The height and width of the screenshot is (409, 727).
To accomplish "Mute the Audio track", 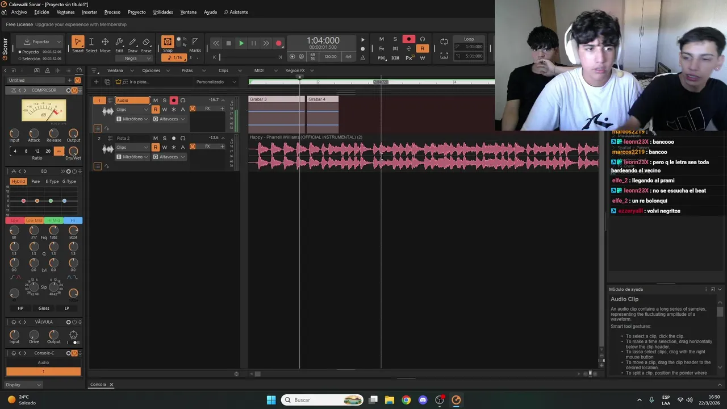I will [155, 101].
